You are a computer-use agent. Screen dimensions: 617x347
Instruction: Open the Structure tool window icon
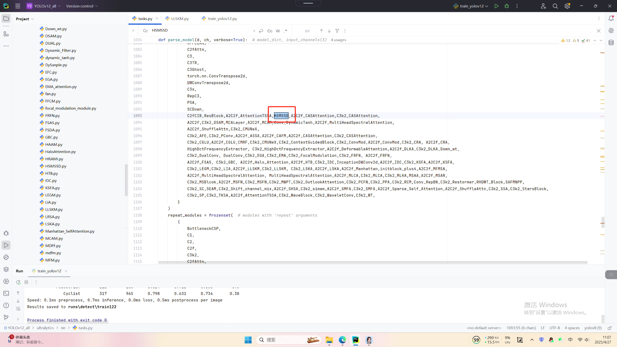pyautogui.click(x=6, y=34)
